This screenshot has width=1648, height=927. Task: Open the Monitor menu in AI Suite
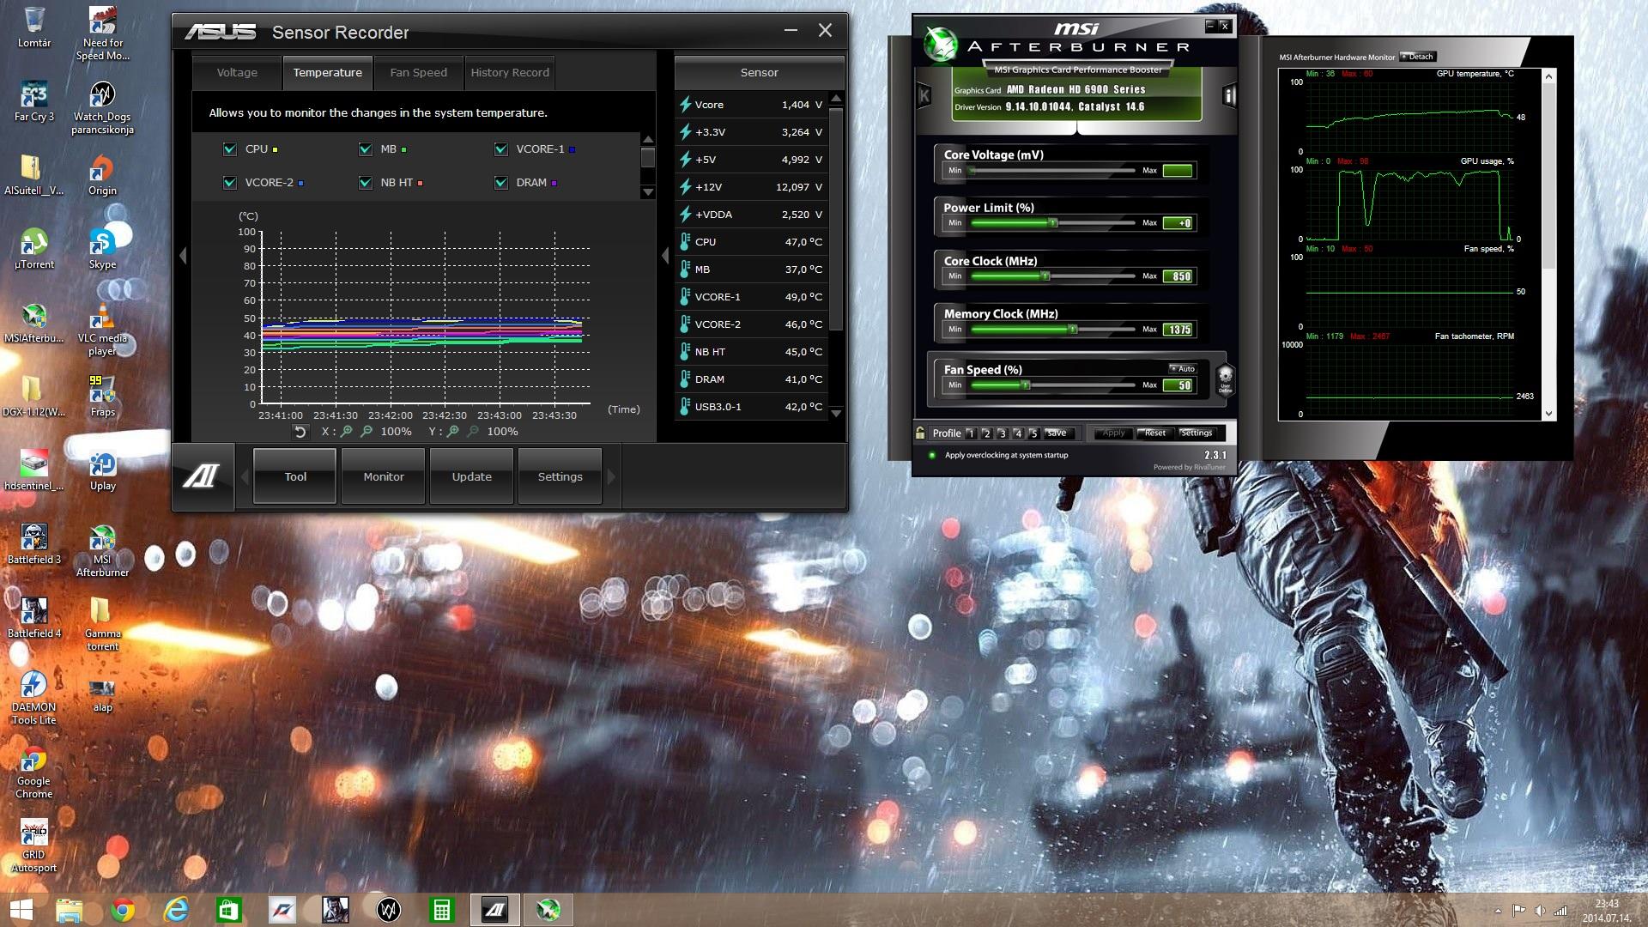coord(384,476)
